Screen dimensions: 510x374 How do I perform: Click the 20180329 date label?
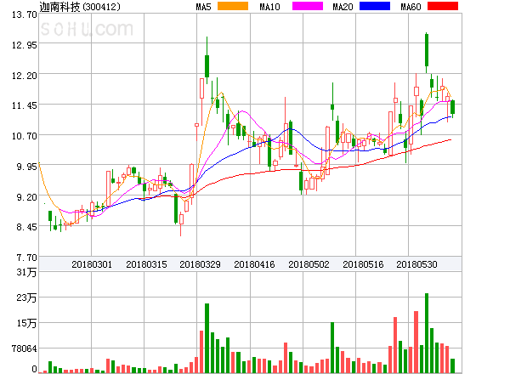(200, 264)
